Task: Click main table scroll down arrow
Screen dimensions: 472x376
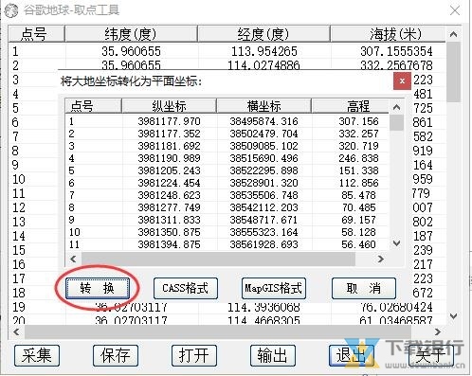Action: (454, 316)
